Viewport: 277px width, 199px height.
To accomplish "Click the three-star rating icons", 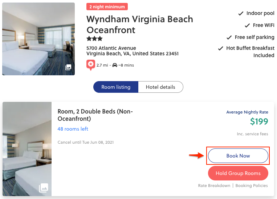I will tap(94, 39).
